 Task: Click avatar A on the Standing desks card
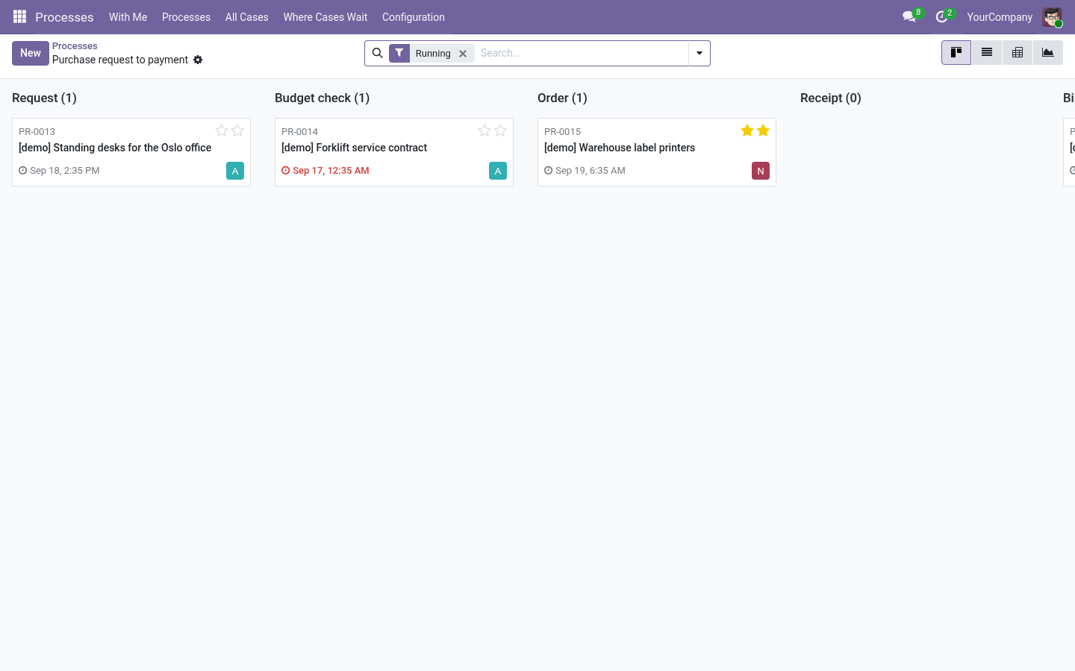pos(235,171)
